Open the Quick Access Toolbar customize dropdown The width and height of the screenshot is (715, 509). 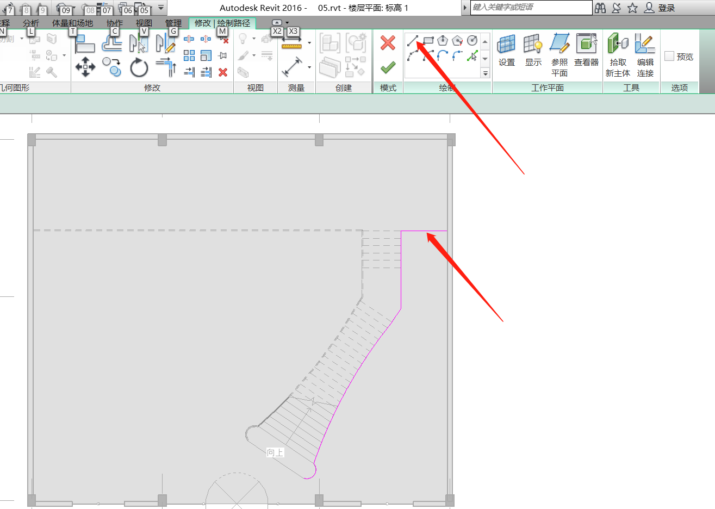click(161, 8)
